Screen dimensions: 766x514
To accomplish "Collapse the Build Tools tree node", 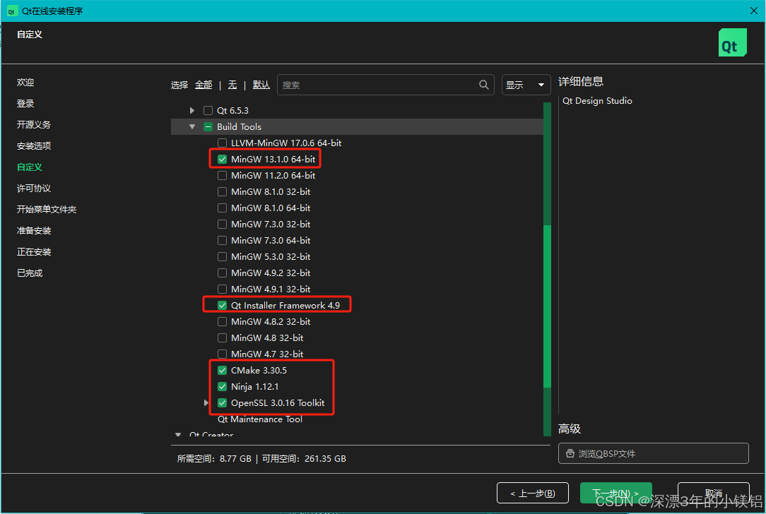I will 192,127.
